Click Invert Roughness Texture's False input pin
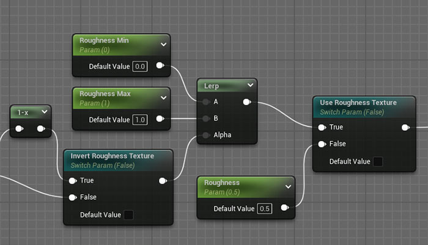This screenshot has width=428, height=245. 73,197
